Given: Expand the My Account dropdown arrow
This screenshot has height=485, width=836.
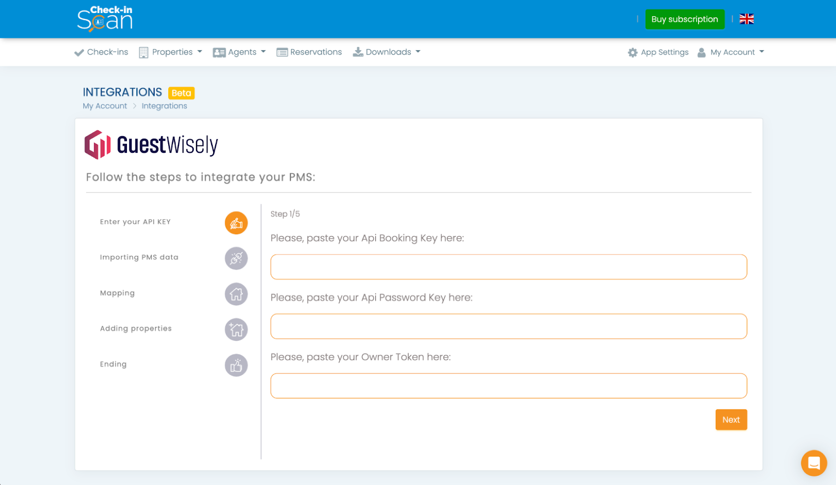Looking at the screenshot, I should pos(762,52).
